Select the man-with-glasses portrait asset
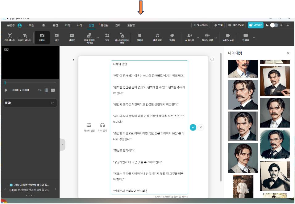 coord(275,144)
